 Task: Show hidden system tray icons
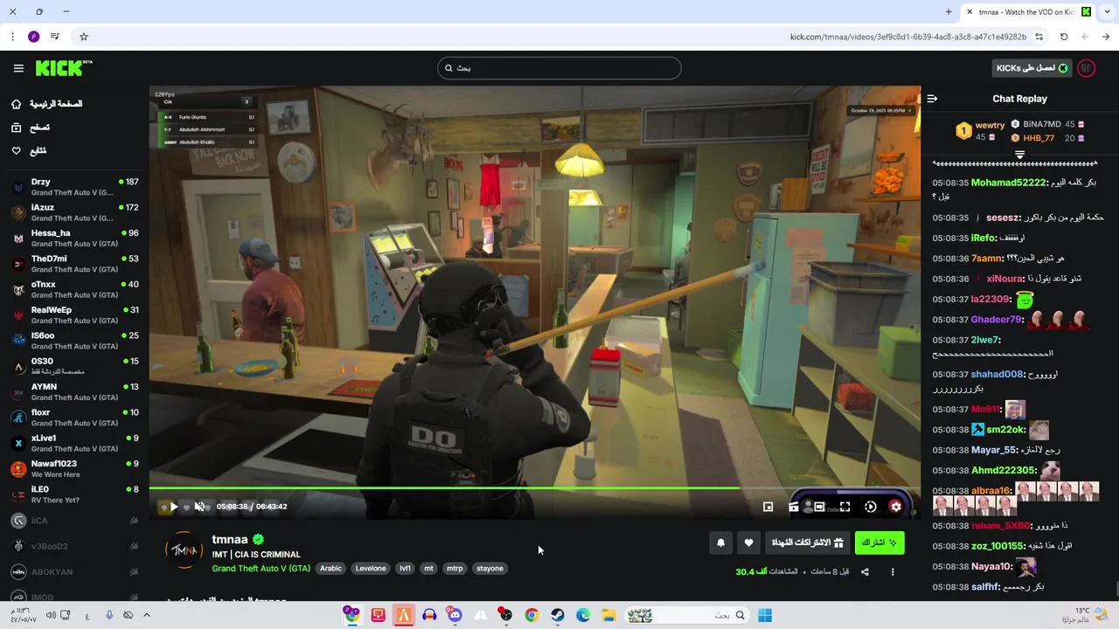point(147,615)
